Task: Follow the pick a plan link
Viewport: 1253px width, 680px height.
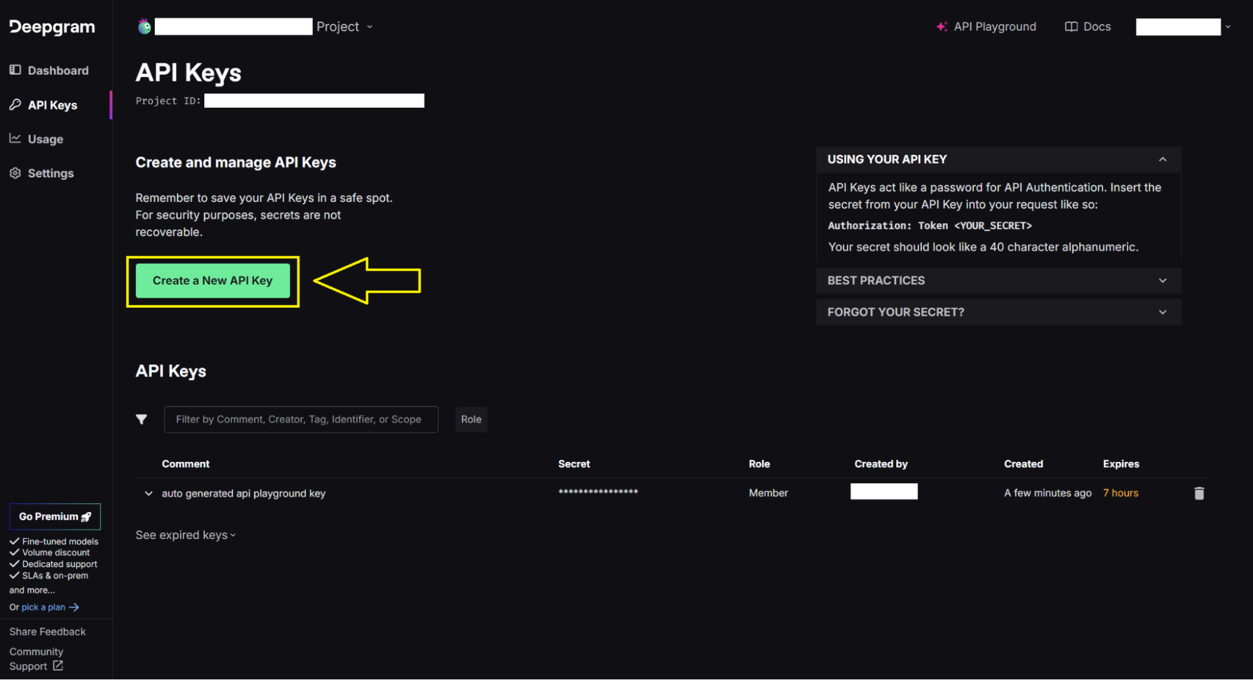Action: [44, 607]
